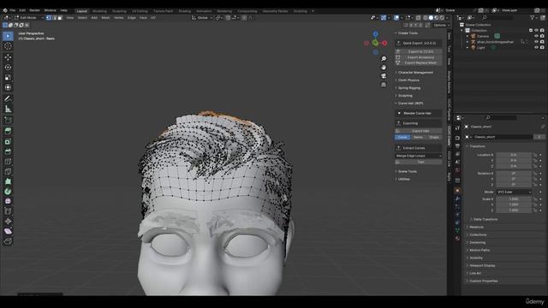
Task: Activate the Annotate tool
Action: coord(8,99)
